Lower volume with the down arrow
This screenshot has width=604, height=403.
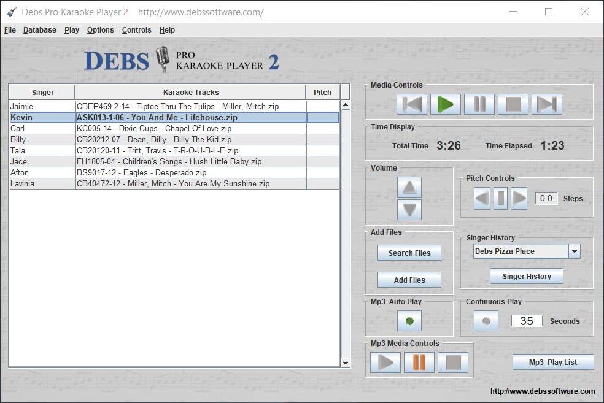409,209
